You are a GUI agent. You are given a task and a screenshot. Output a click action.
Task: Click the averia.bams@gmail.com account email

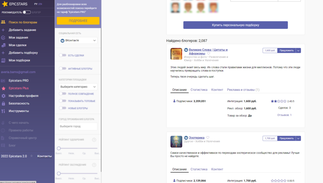tap(18, 72)
